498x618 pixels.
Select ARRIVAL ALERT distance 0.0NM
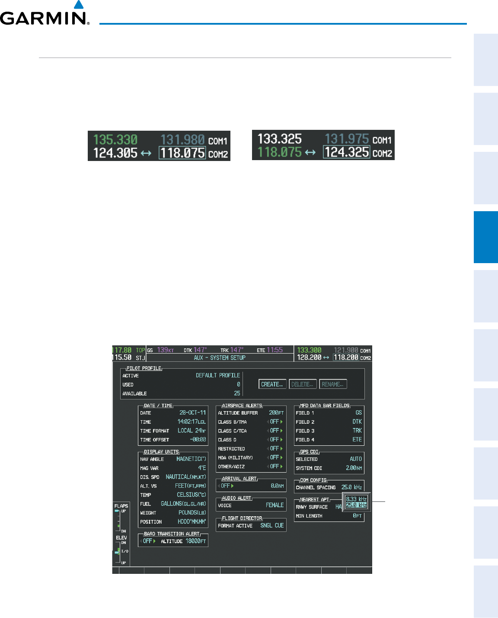tap(277, 486)
